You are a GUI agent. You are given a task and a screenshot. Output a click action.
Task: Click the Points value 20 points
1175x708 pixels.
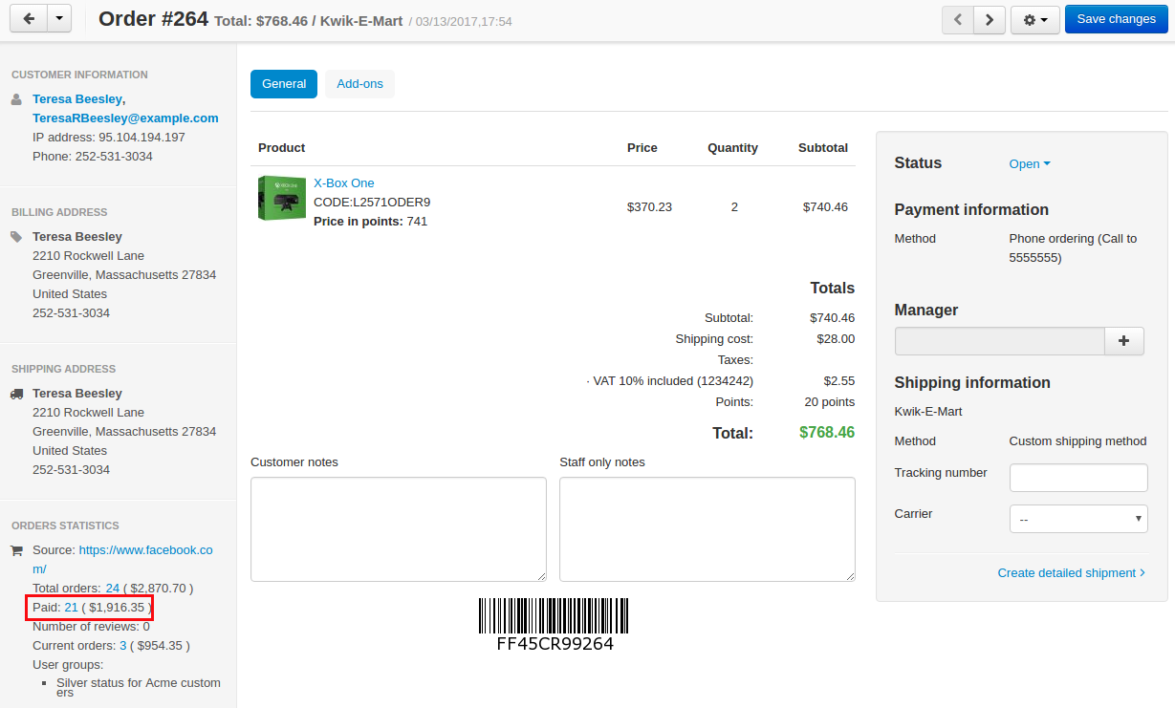click(x=830, y=402)
